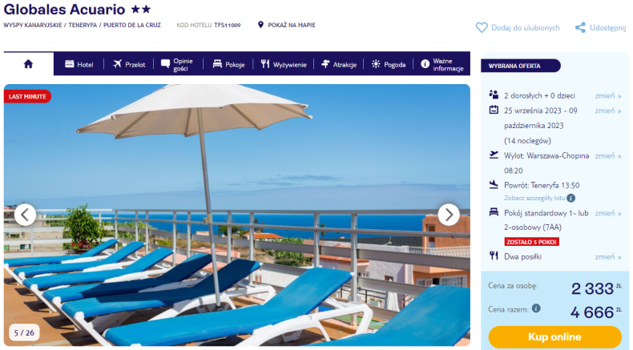The height and width of the screenshot is (350, 633).
Task: Show previous photo with left arrow
Action: pos(25,215)
